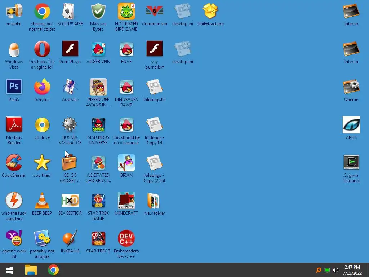Select the 'FNAF' red bird icon
The width and height of the screenshot is (369, 277).
tap(126, 49)
